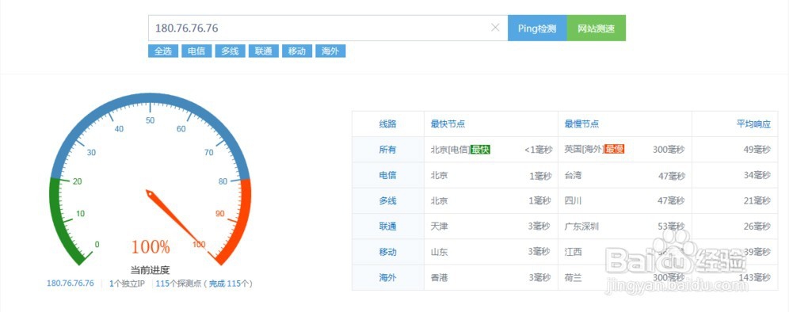Click the 网站测速 button

[x=597, y=29]
